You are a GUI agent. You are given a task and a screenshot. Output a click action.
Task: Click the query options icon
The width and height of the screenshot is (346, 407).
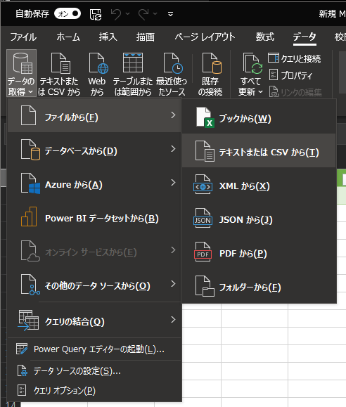tap(22, 390)
